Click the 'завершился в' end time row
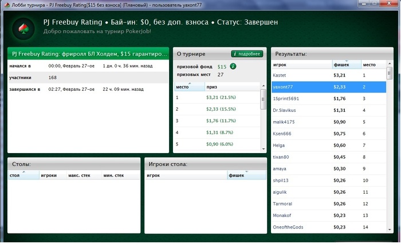401x245 pixels. tap(88, 89)
